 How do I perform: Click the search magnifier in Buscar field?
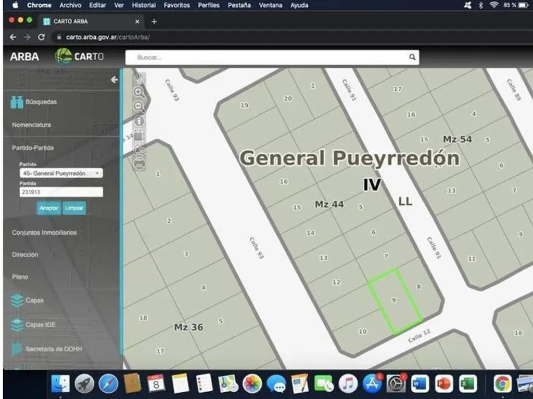(412, 58)
